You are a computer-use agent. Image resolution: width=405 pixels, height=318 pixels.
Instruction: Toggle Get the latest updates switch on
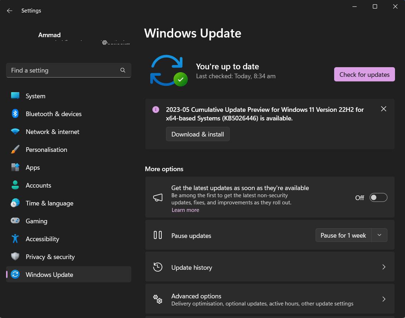pyautogui.click(x=378, y=197)
